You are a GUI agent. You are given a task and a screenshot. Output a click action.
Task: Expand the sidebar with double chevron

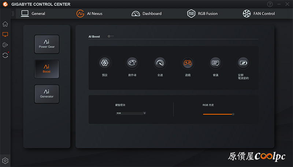(x=13, y=14)
